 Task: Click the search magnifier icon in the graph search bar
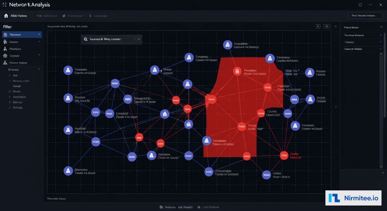coord(85,39)
